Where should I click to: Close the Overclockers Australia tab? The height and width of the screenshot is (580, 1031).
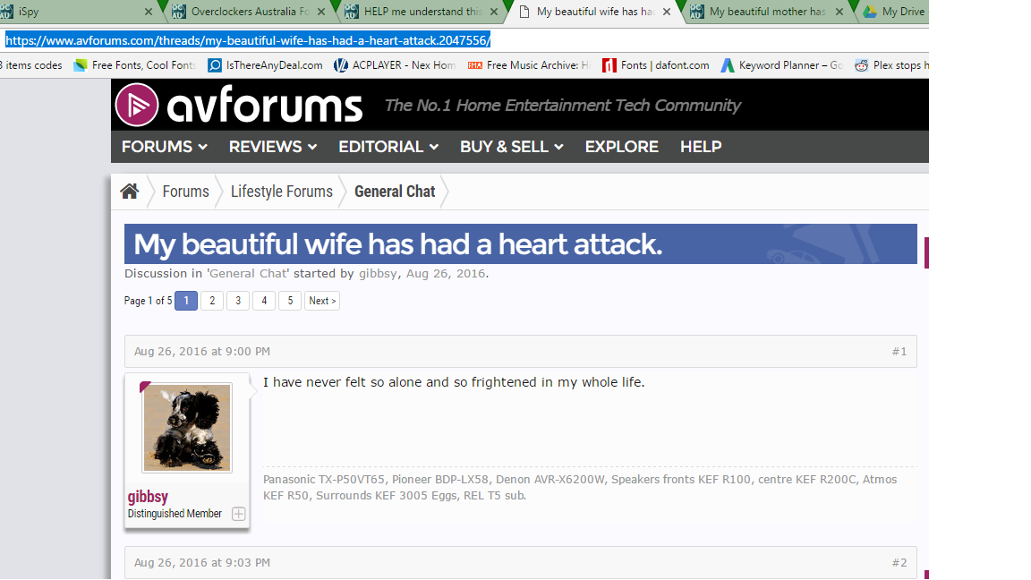(x=321, y=11)
